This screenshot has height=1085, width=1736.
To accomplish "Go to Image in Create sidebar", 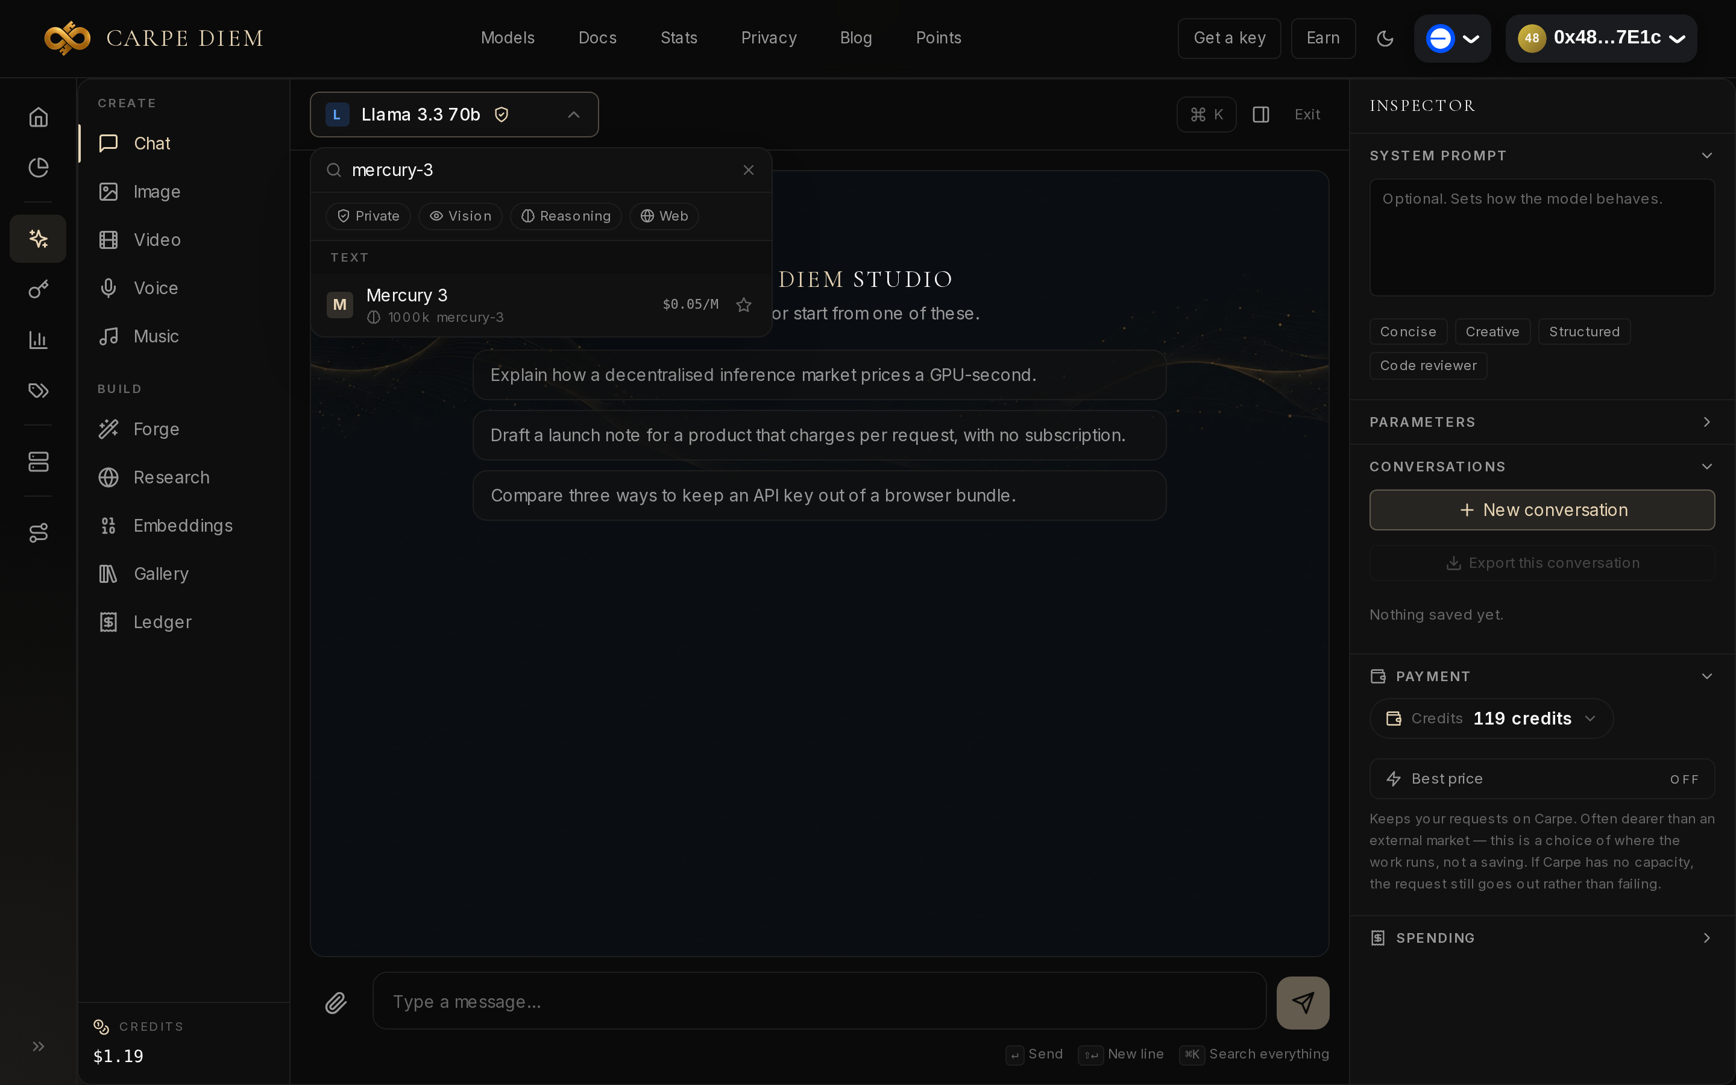I will [x=184, y=192].
